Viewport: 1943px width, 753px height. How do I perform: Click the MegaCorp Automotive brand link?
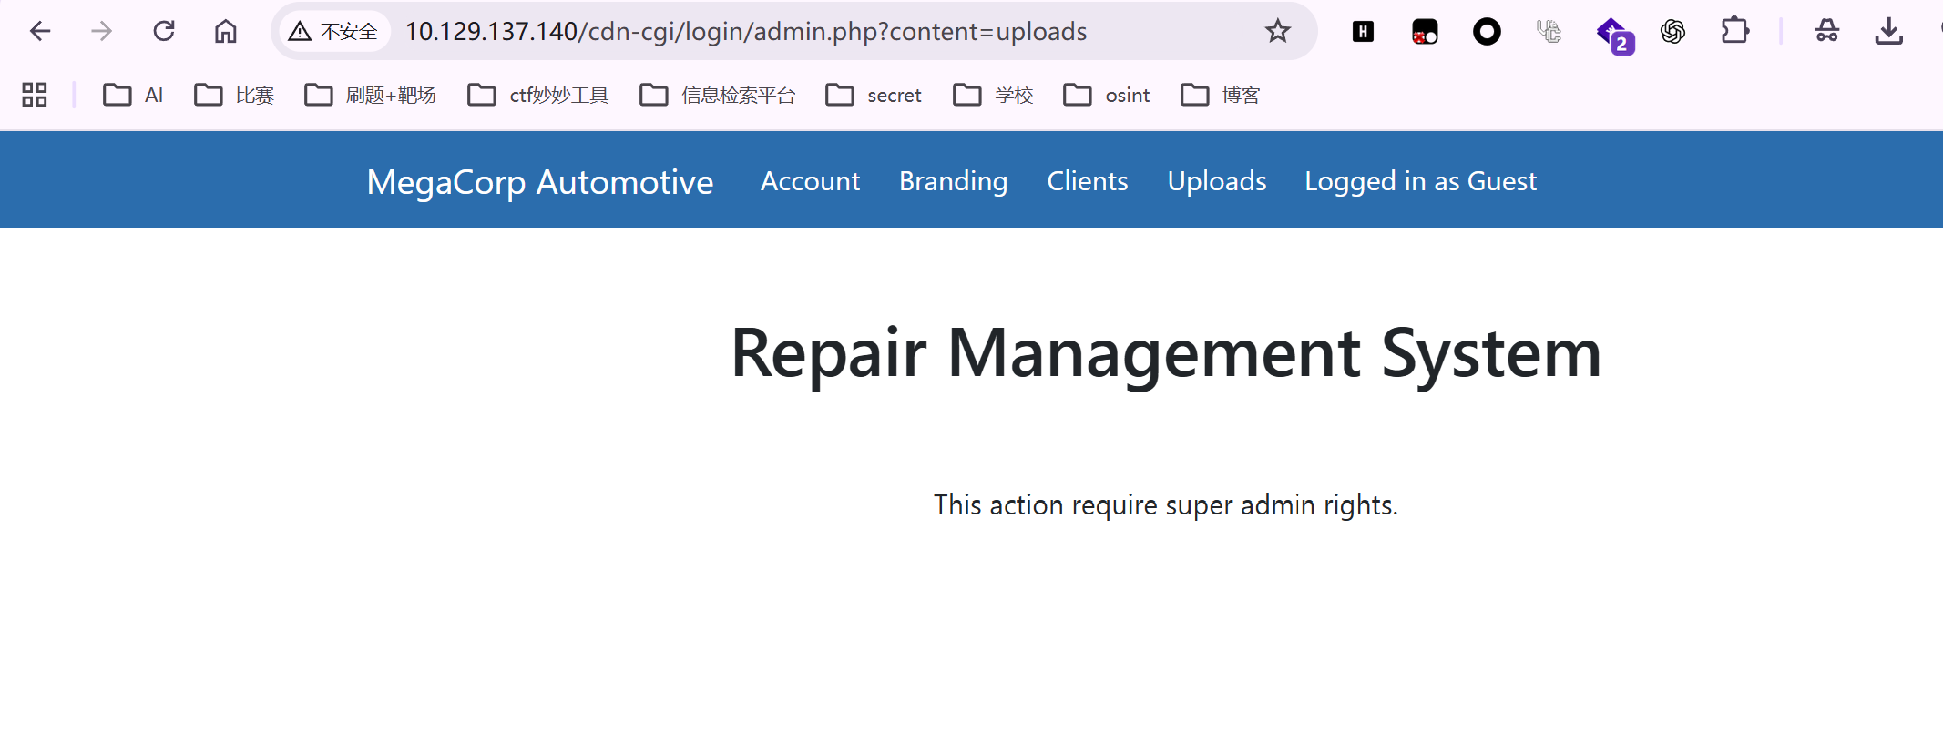coord(540,182)
